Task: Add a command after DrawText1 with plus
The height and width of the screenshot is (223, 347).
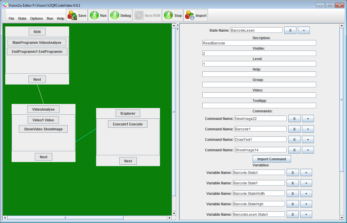Action: click(308, 139)
